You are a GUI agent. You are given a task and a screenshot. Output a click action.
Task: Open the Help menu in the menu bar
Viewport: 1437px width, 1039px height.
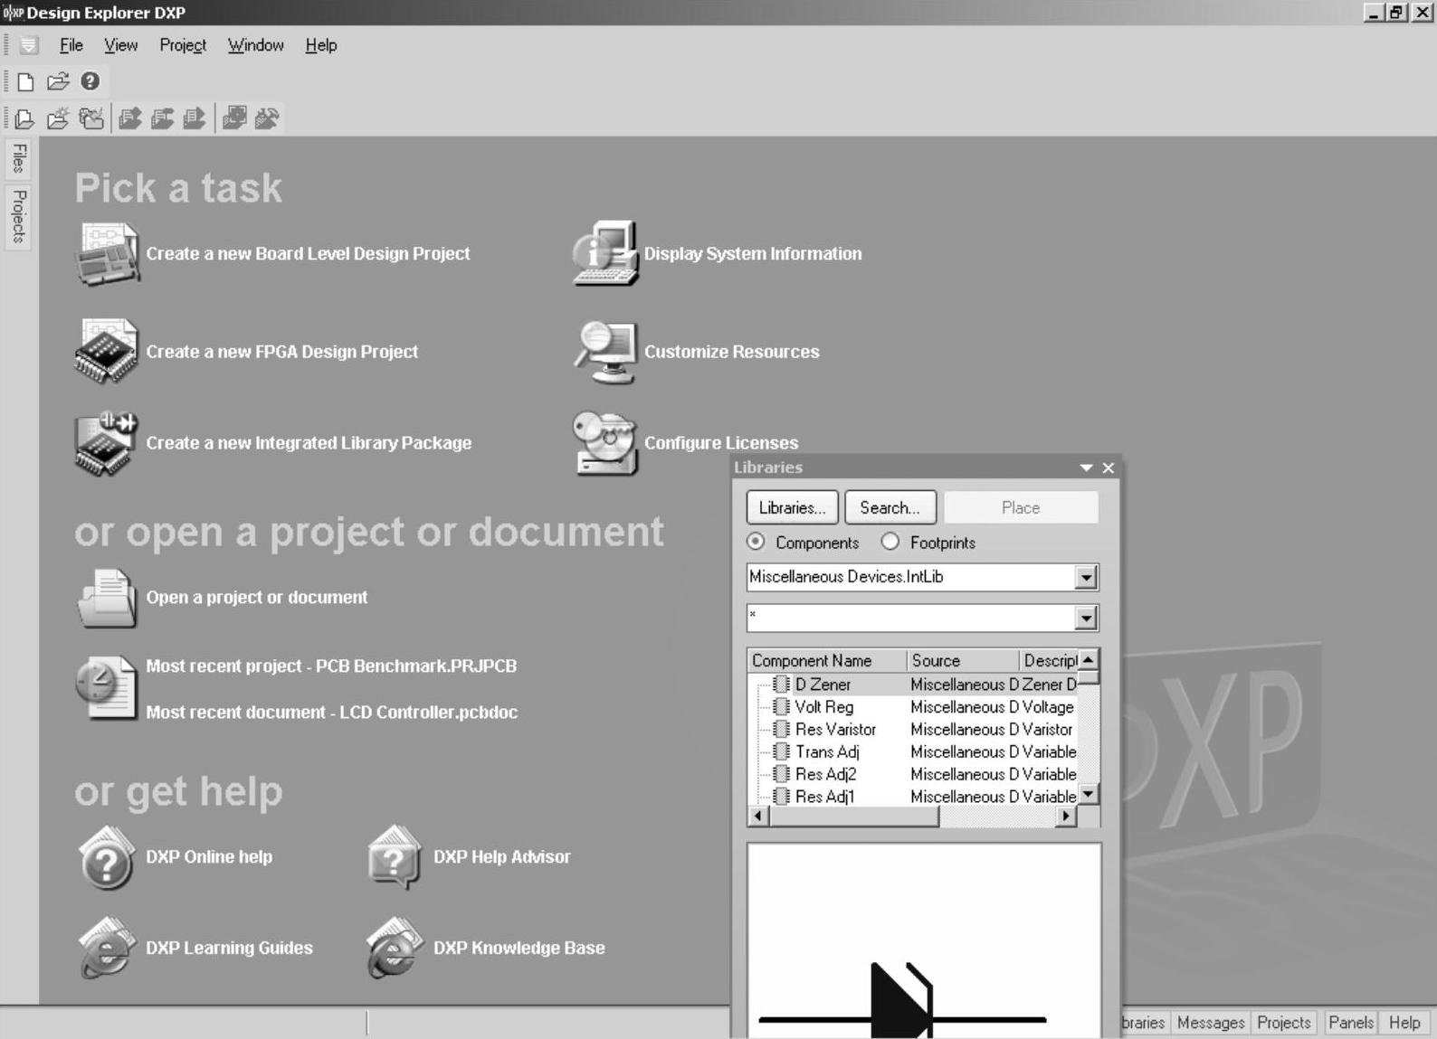320,45
